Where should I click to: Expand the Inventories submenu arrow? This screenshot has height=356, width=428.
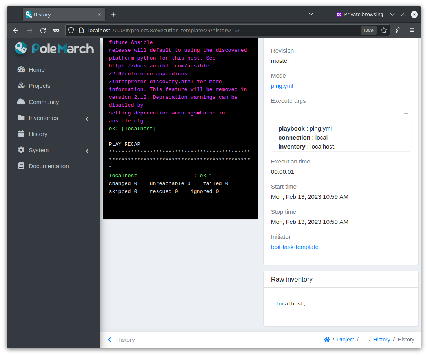pos(87,119)
